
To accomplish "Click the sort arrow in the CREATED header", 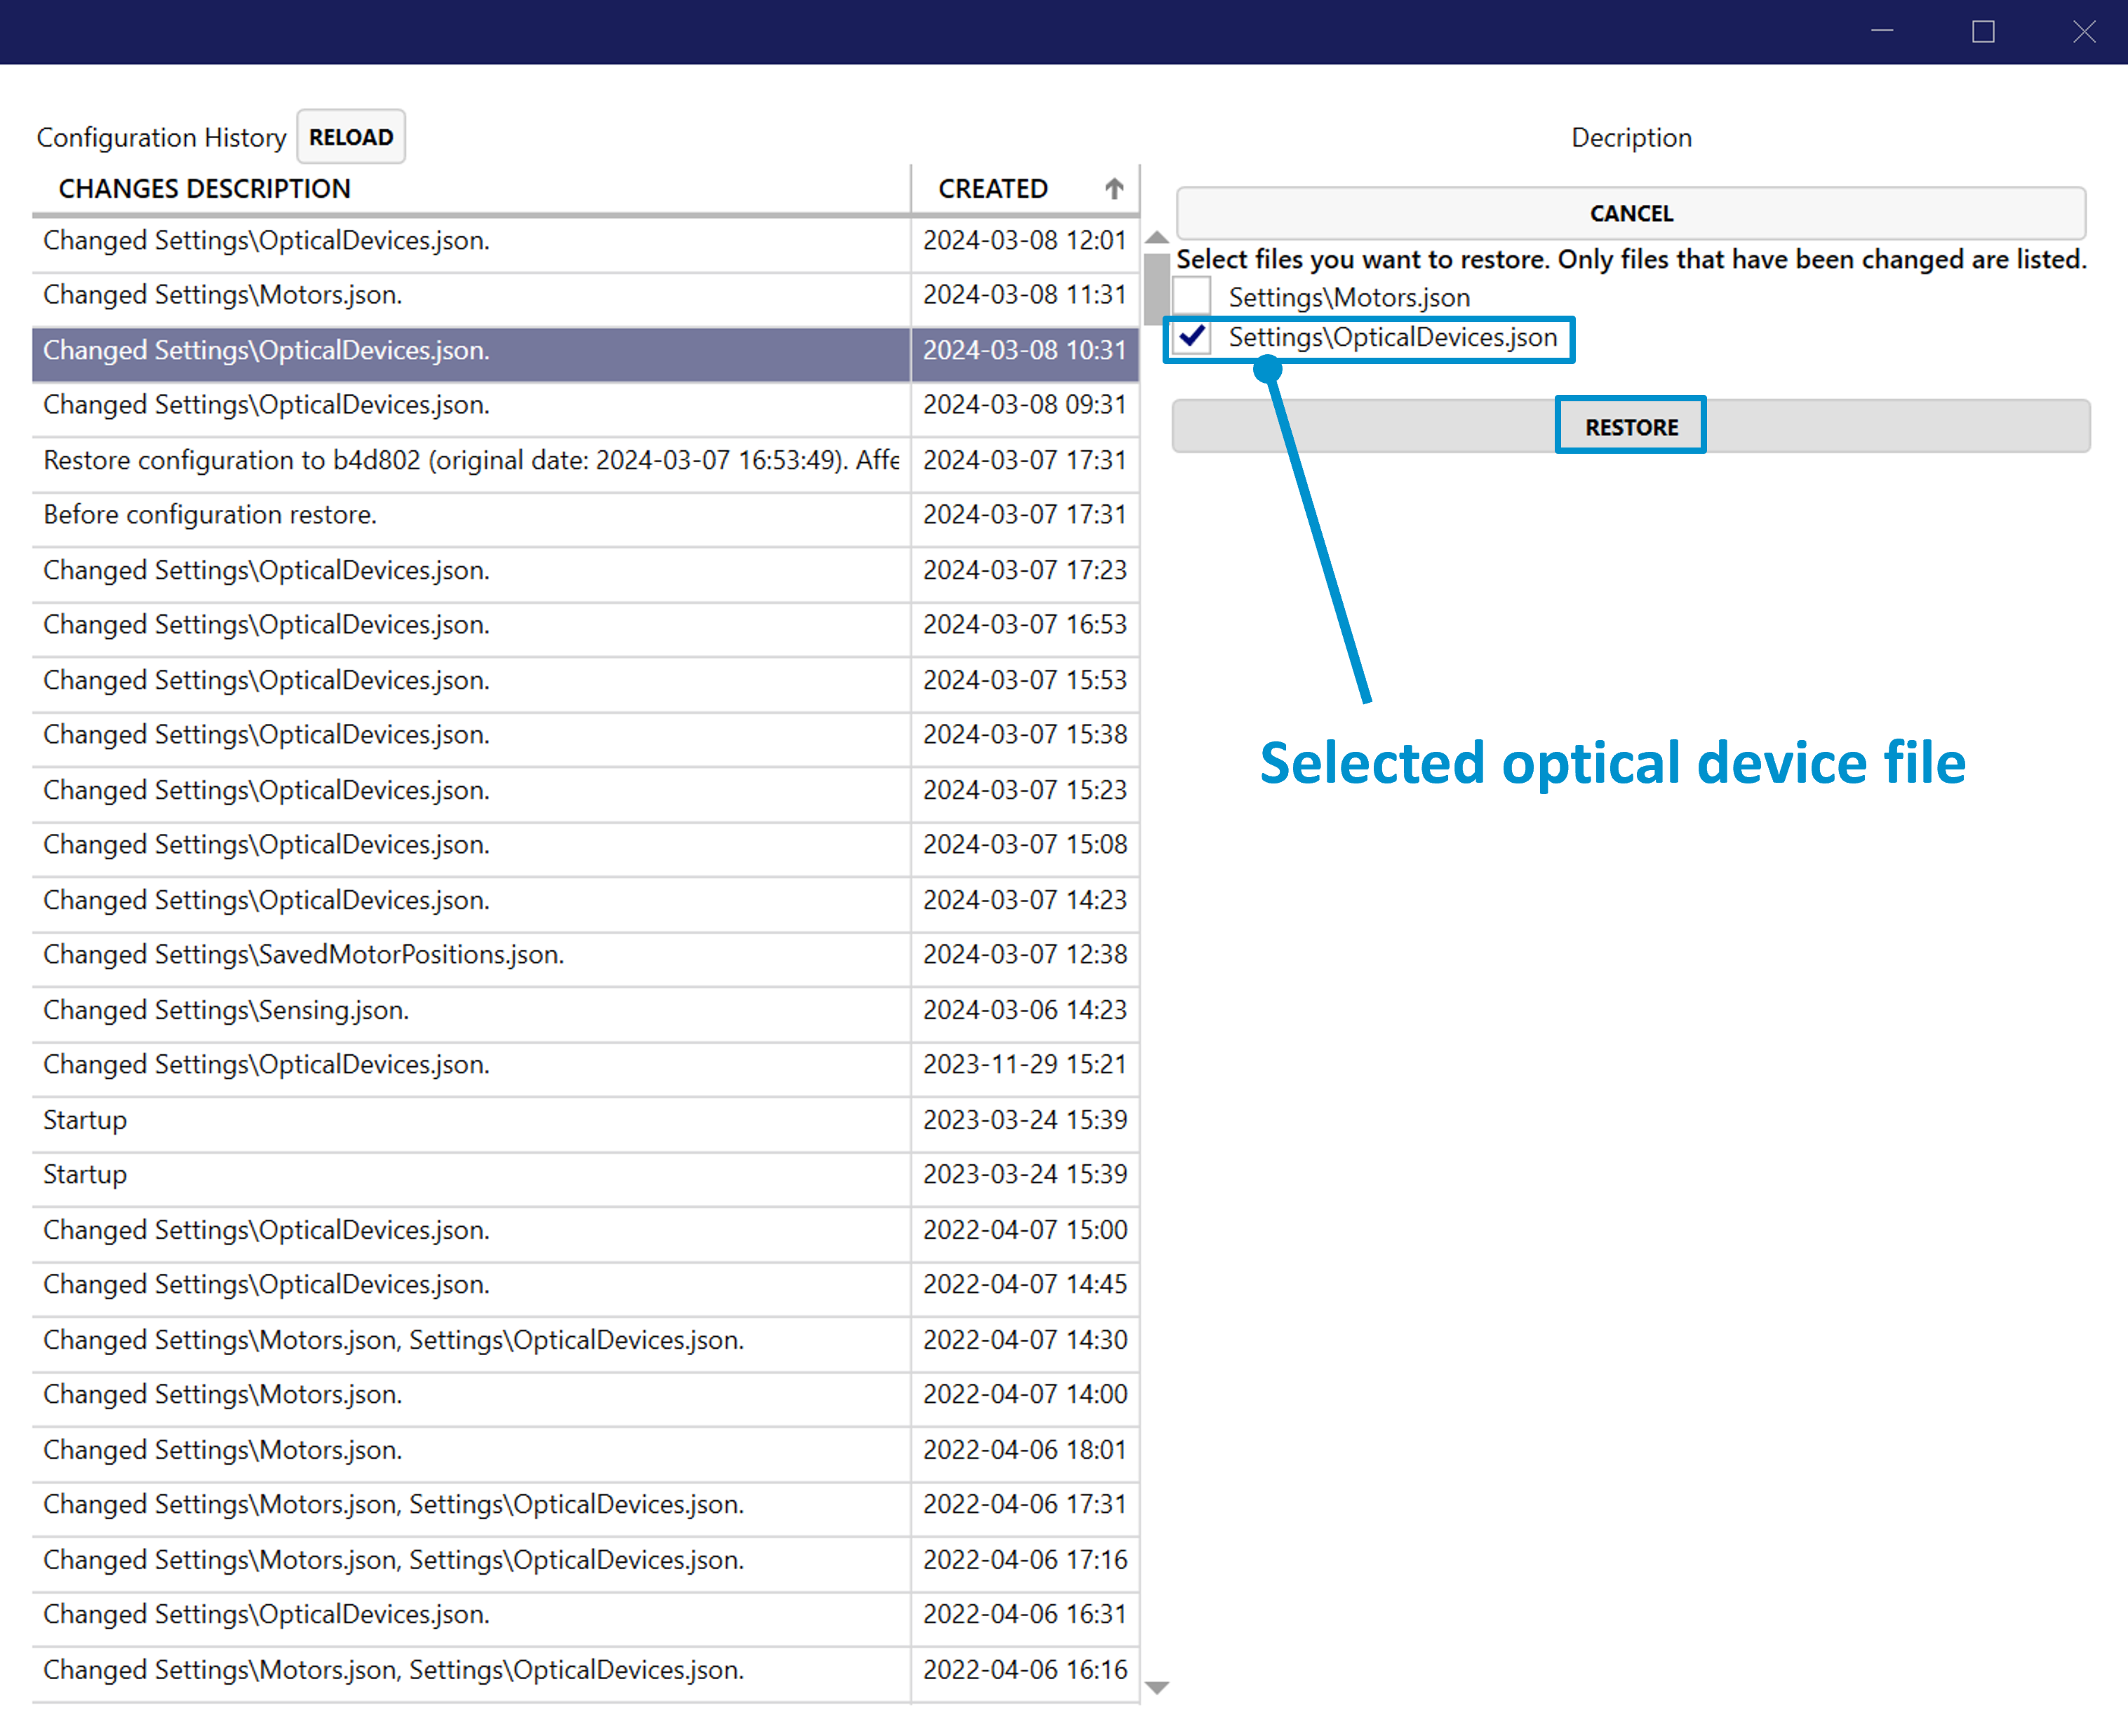I will (x=1114, y=189).
